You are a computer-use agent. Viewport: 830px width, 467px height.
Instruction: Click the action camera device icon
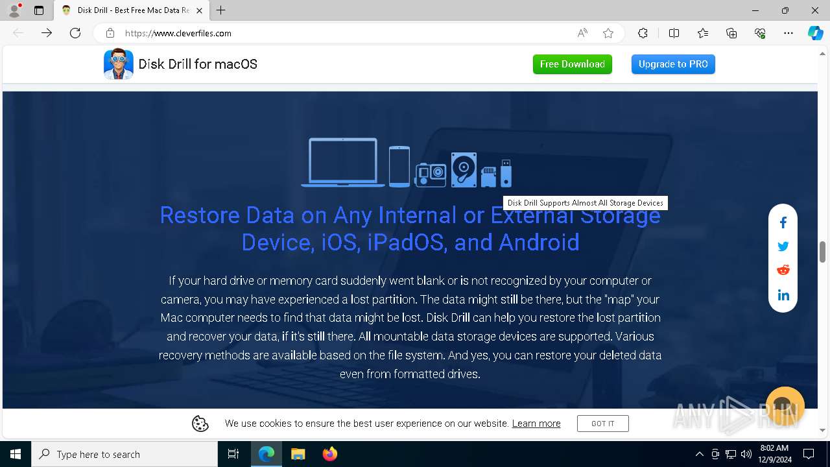point(431,174)
